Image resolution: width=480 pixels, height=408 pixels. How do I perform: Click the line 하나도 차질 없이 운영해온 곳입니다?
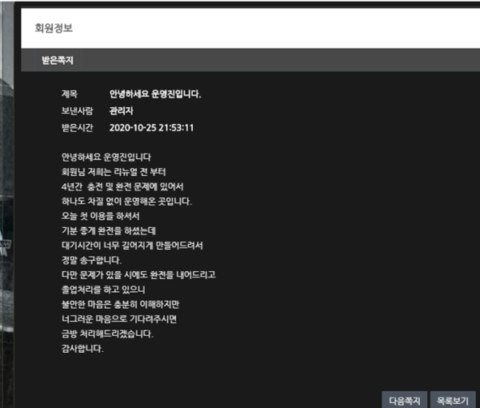tap(126, 201)
